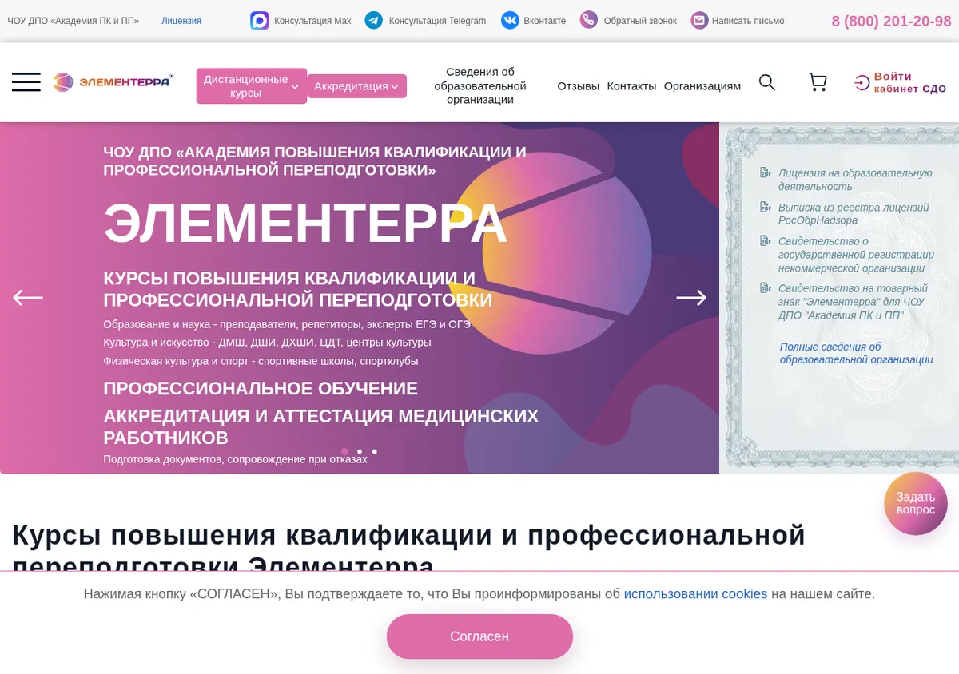Click the Согласен cookie button
959x674 pixels.
[x=479, y=636]
